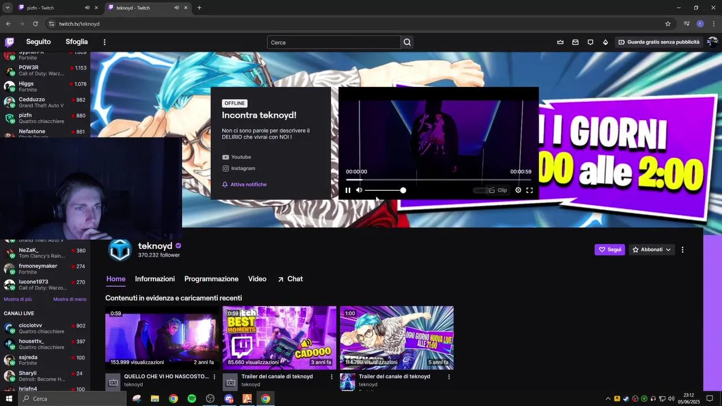Open the Twitch home logo

[10, 42]
